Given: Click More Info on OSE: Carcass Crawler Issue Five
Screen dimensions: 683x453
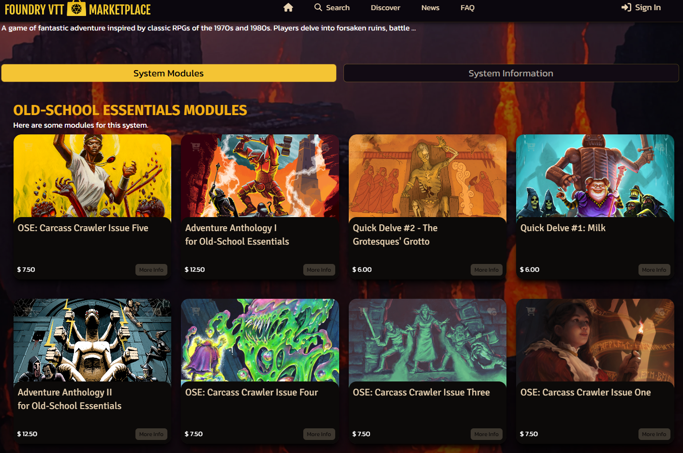Looking at the screenshot, I should tap(151, 270).
